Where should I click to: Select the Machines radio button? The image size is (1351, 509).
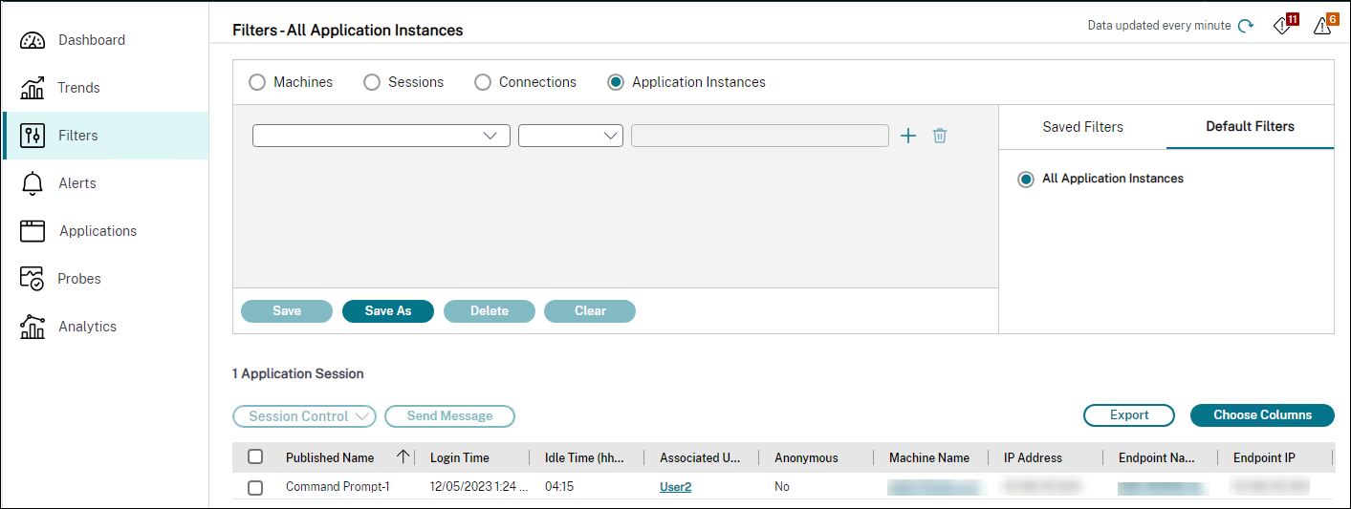[x=257, y=82]
